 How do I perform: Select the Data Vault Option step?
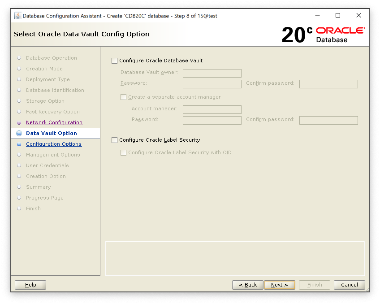coord(52,133)
